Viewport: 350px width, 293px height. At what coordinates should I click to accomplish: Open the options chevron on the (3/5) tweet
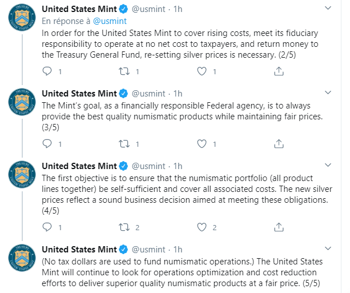(328, 93)
